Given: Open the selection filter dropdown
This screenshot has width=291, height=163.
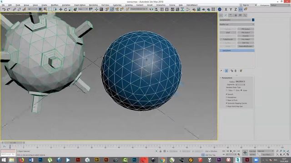Looking at the screenshot, I should tap(32, 9).
